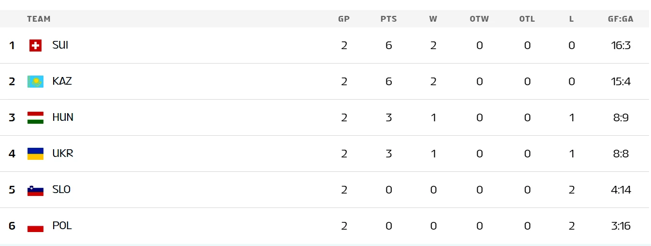651x246 pixels.
Task: Select Poland's 3:16 goal difference cell
Action: (621, 226)
